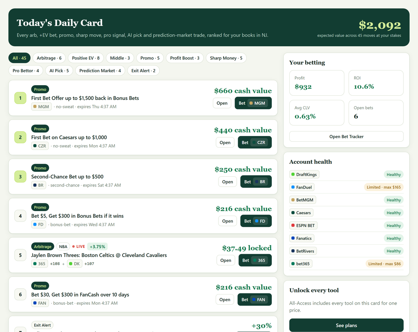Click the ROI 10.6% card

click(x=376, y=83)
